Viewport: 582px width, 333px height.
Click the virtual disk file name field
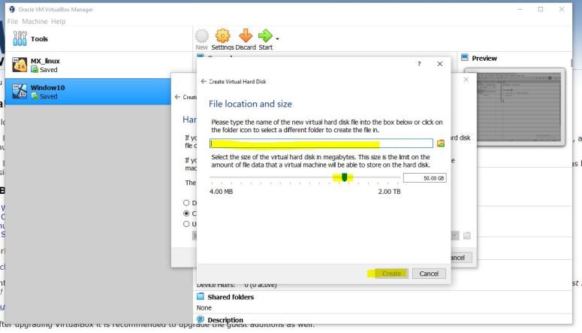tap(321, 144)
